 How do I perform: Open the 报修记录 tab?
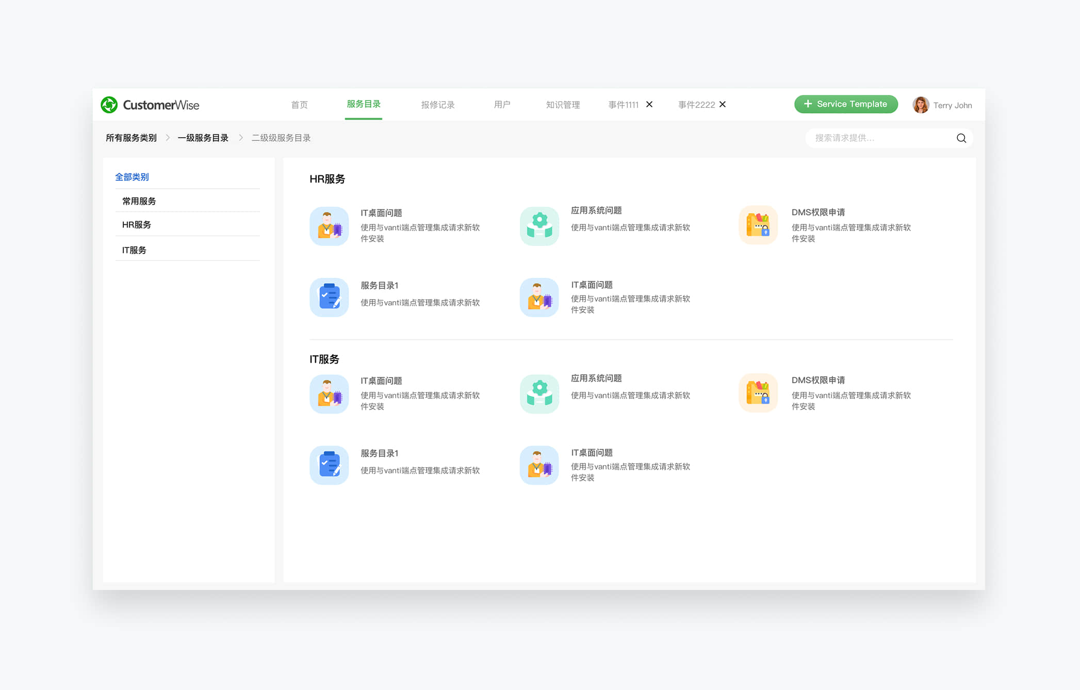437,105
